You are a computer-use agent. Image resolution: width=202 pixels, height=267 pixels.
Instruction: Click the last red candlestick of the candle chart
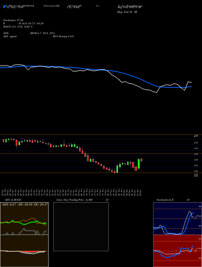(141, 160)
